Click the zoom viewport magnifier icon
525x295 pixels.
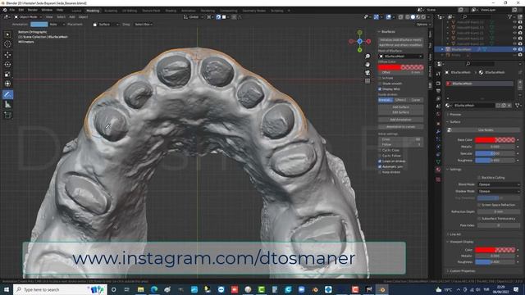tap(367, 57)
